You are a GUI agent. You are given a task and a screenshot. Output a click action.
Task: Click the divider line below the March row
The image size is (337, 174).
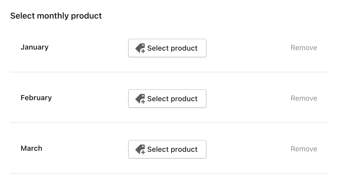pos(169,173)
